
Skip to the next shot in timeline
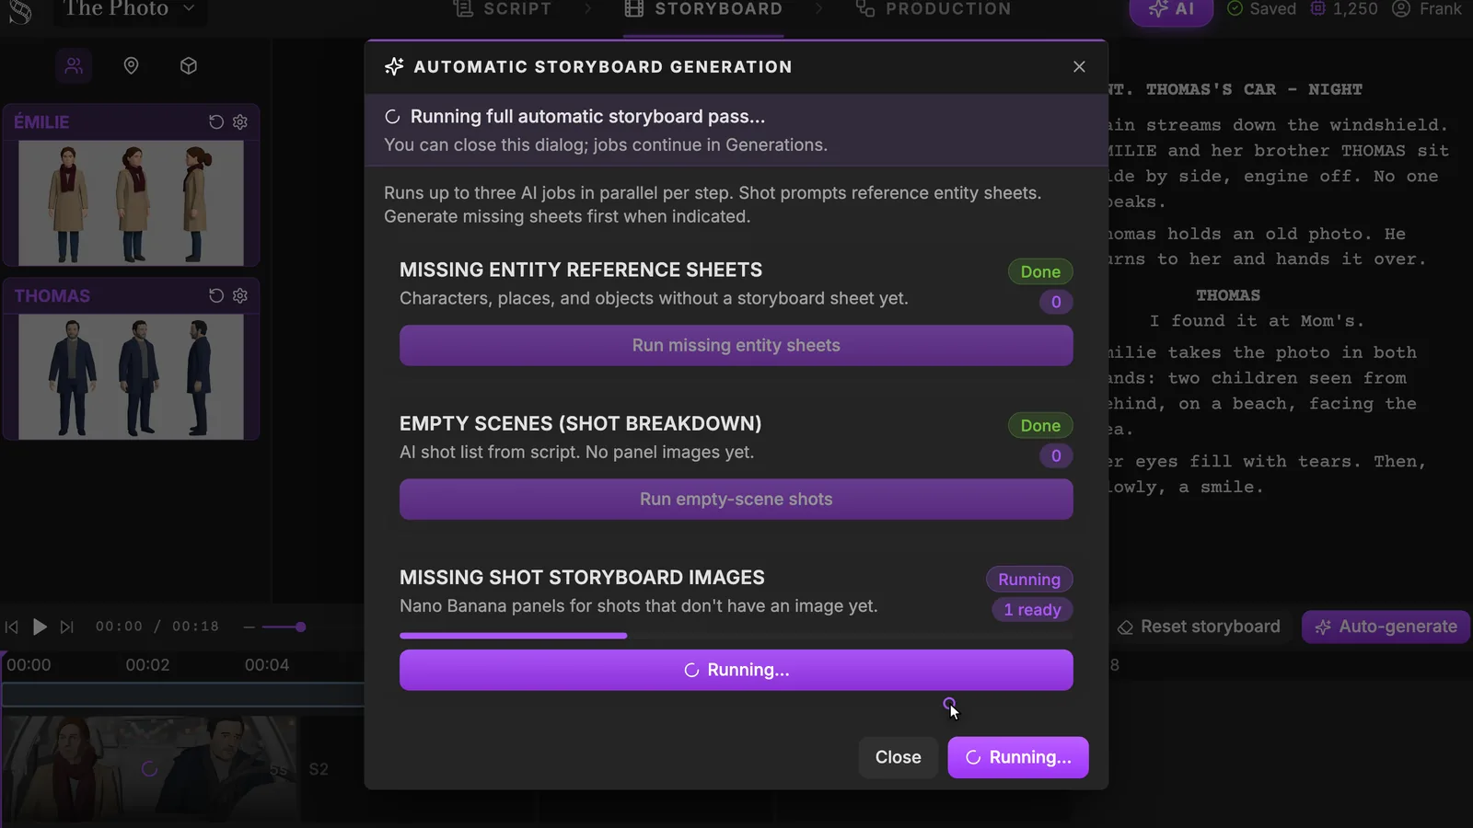[66, 627]
